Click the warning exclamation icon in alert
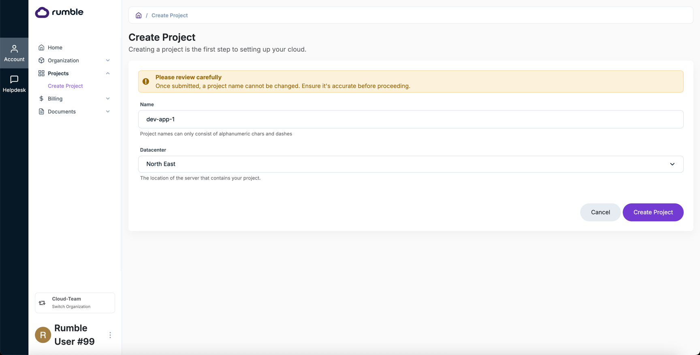The width and height of the screenshot is (700, 355). (146, 81)
